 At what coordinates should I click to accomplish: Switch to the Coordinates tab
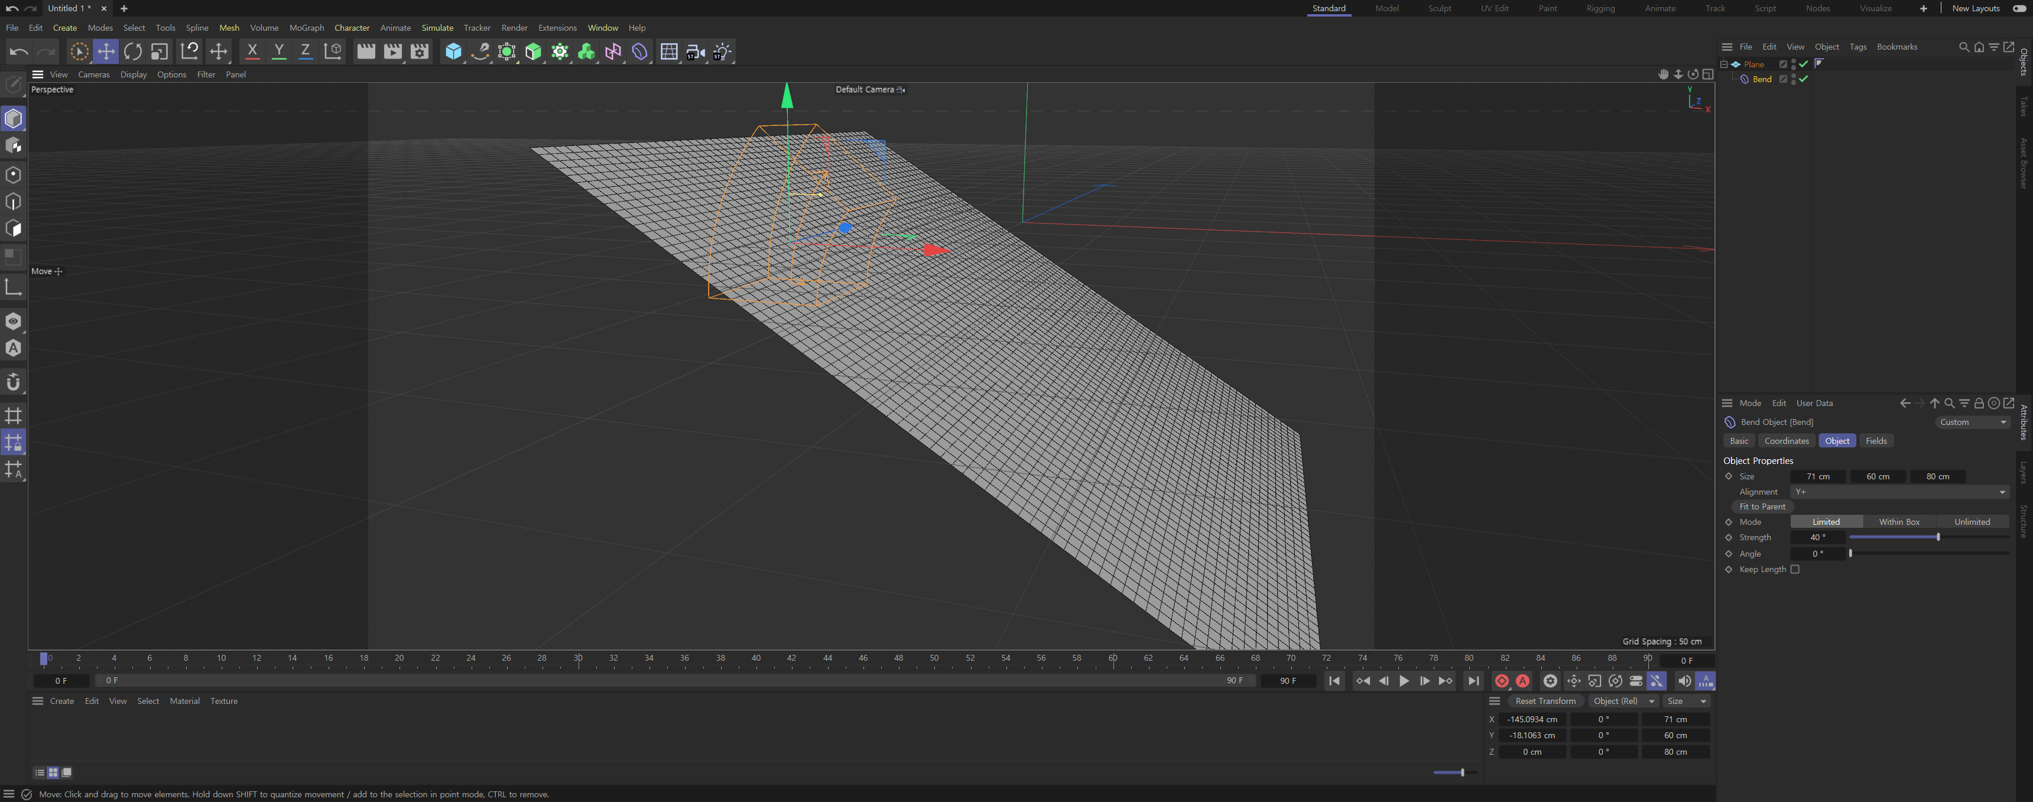tap(1786, 440)
